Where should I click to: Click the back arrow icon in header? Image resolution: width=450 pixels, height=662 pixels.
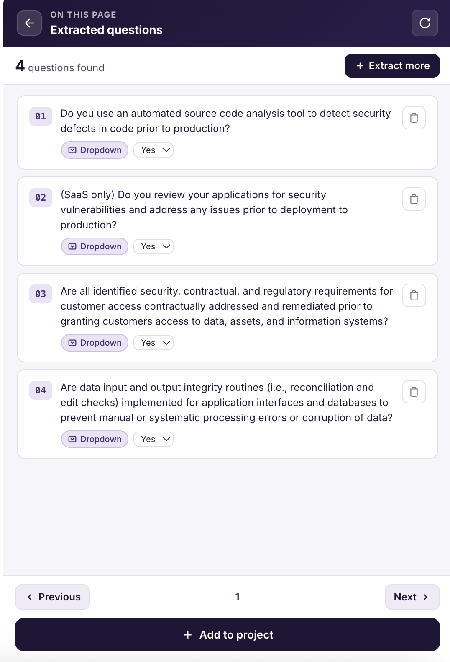[29, 23]
